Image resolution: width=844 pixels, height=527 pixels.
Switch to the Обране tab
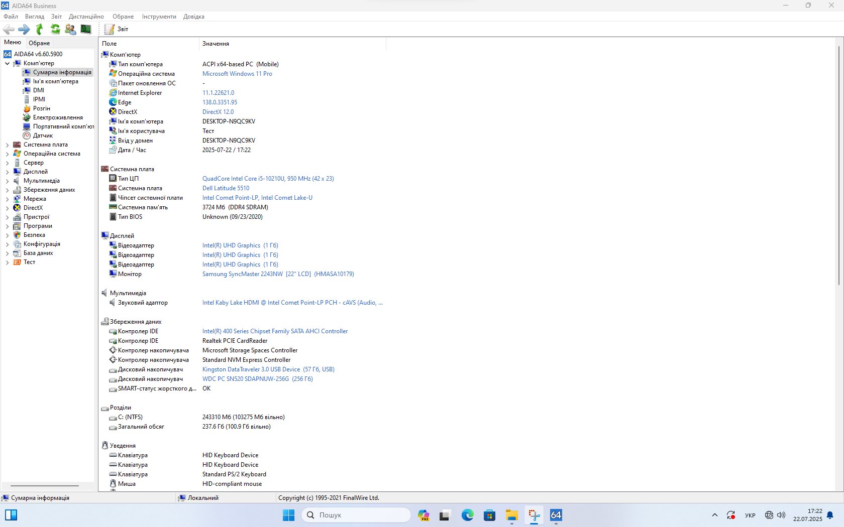(x=39, y=43)
